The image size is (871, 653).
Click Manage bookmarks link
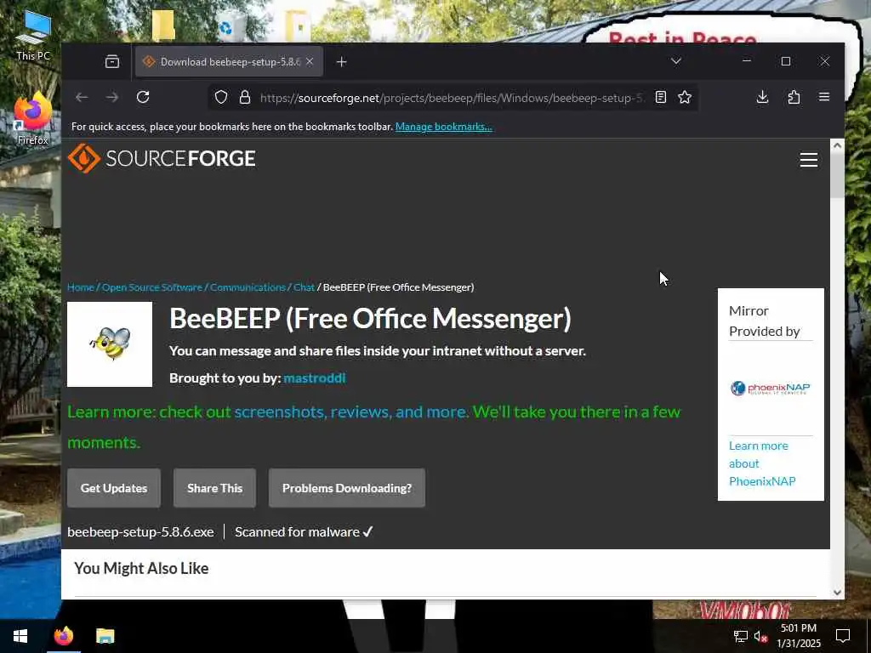point(443,127)
